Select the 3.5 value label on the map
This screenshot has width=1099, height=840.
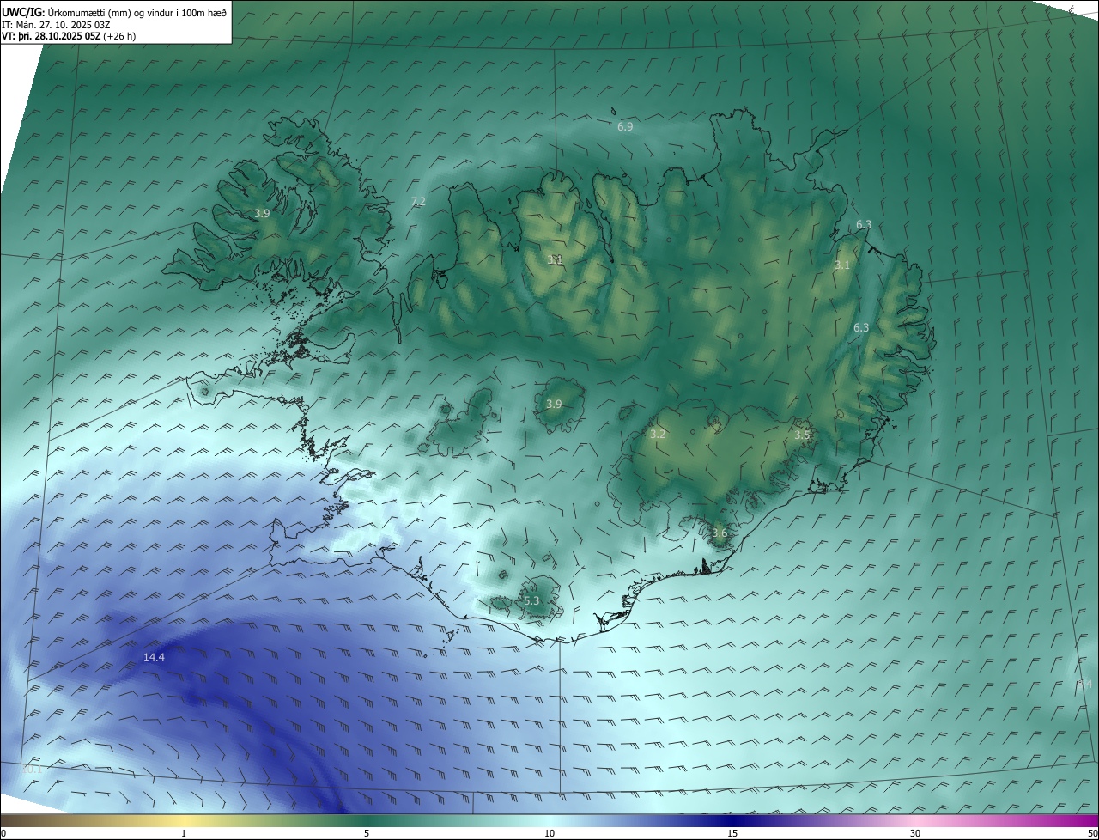(x=802, y=435)
